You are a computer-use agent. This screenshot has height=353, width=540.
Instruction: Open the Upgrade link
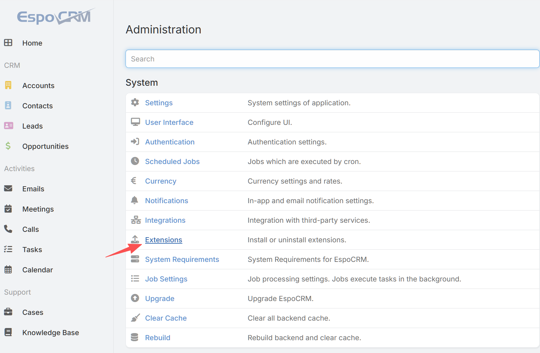160,298
